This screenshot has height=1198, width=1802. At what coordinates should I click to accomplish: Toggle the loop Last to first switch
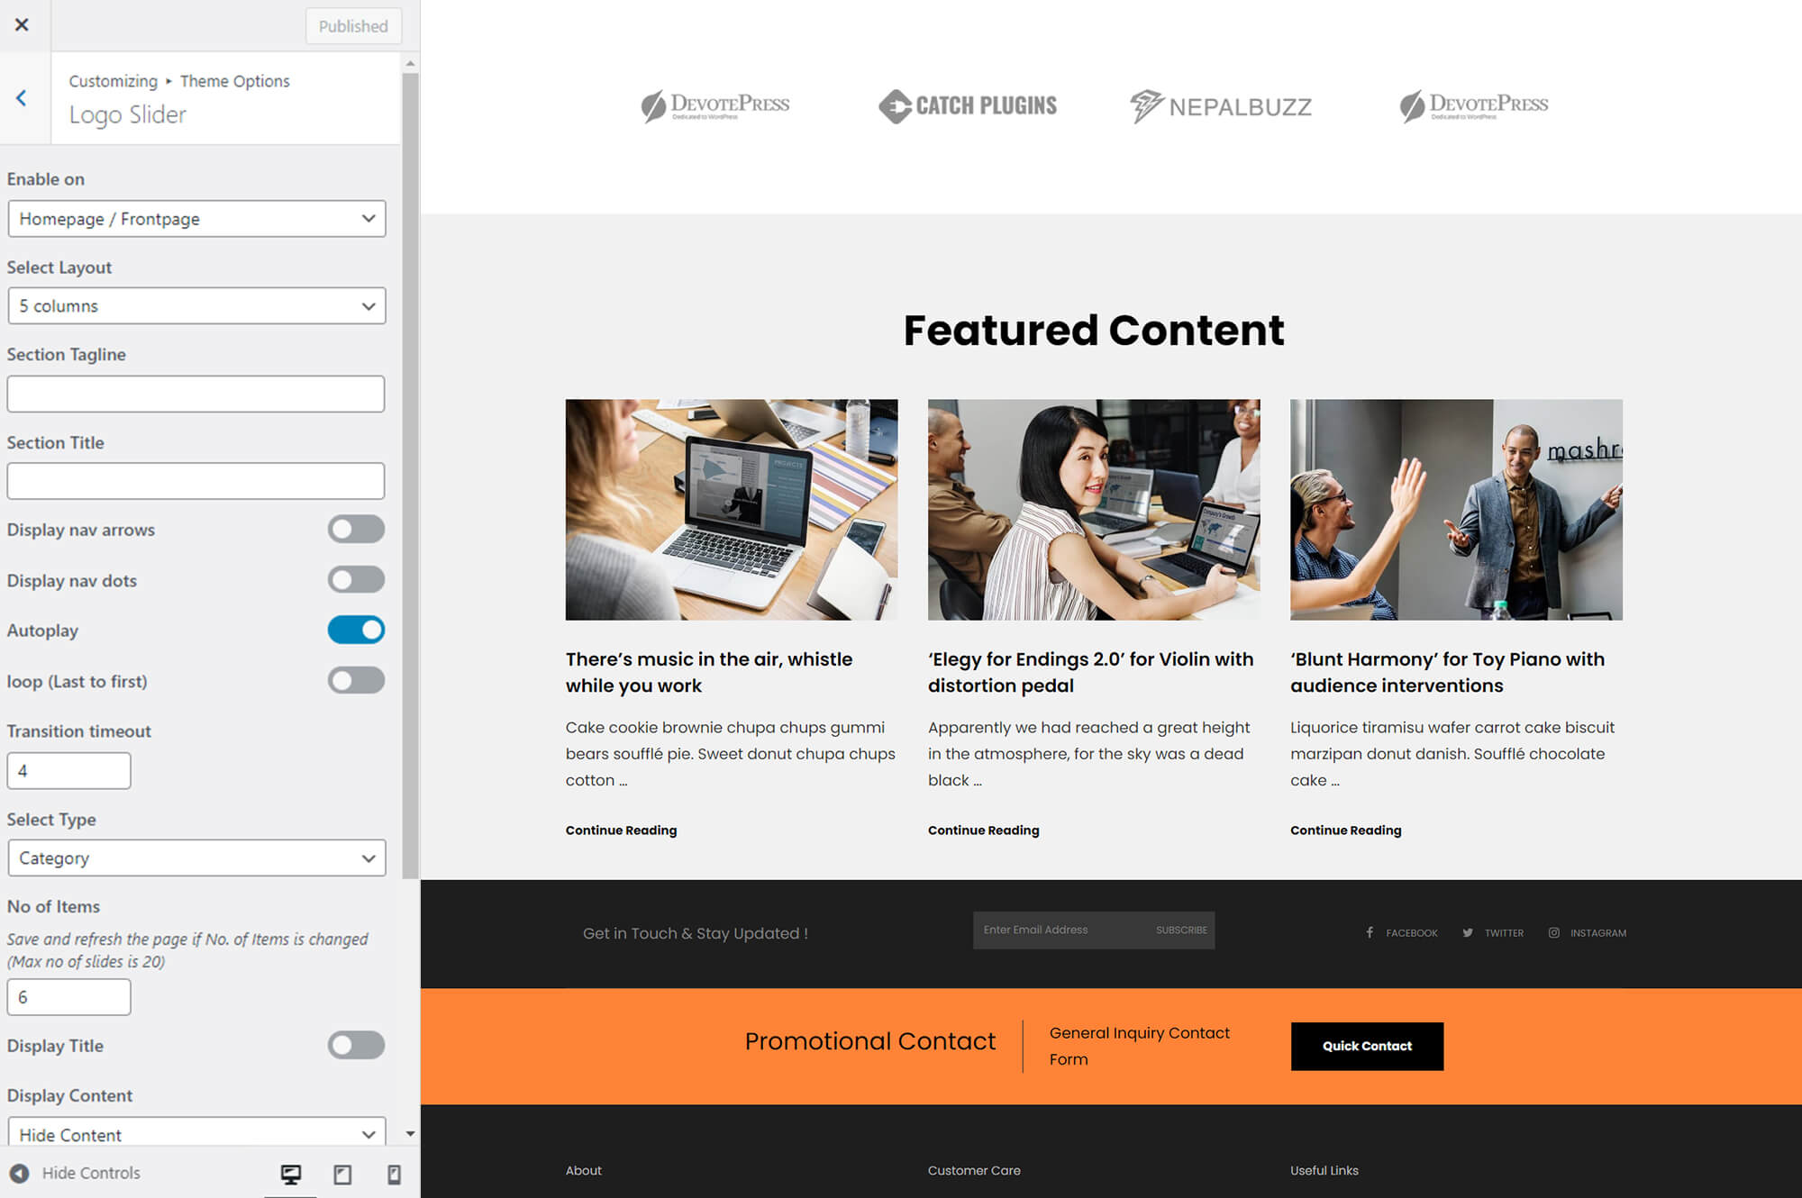[357, 681]
